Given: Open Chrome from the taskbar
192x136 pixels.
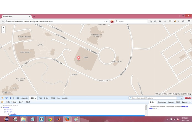Looking at the screenshot, I should (x=50, y=119).
